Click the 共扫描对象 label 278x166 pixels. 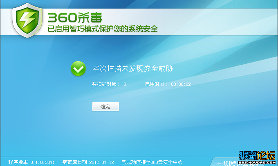point(105,84)
